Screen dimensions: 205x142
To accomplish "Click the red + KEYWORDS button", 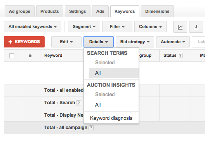I will (24, 42).
